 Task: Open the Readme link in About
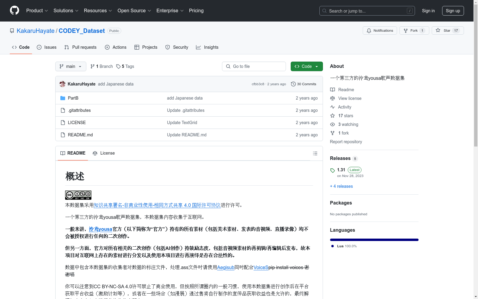342,90
